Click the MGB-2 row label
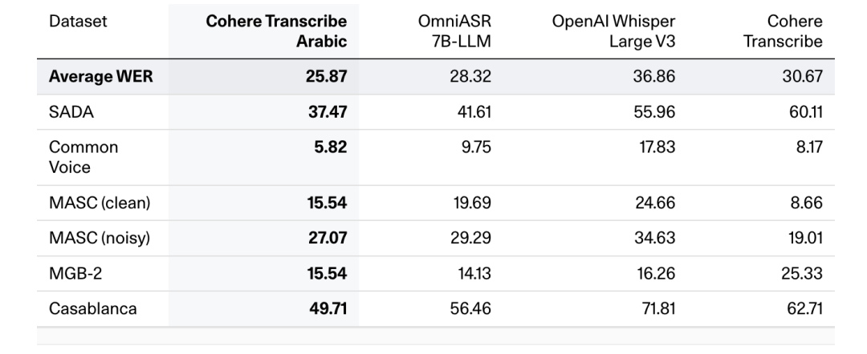 [x=75, y=273]
